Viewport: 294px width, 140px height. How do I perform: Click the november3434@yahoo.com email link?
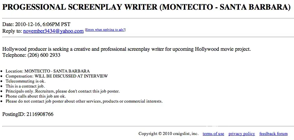coord(53,31)
